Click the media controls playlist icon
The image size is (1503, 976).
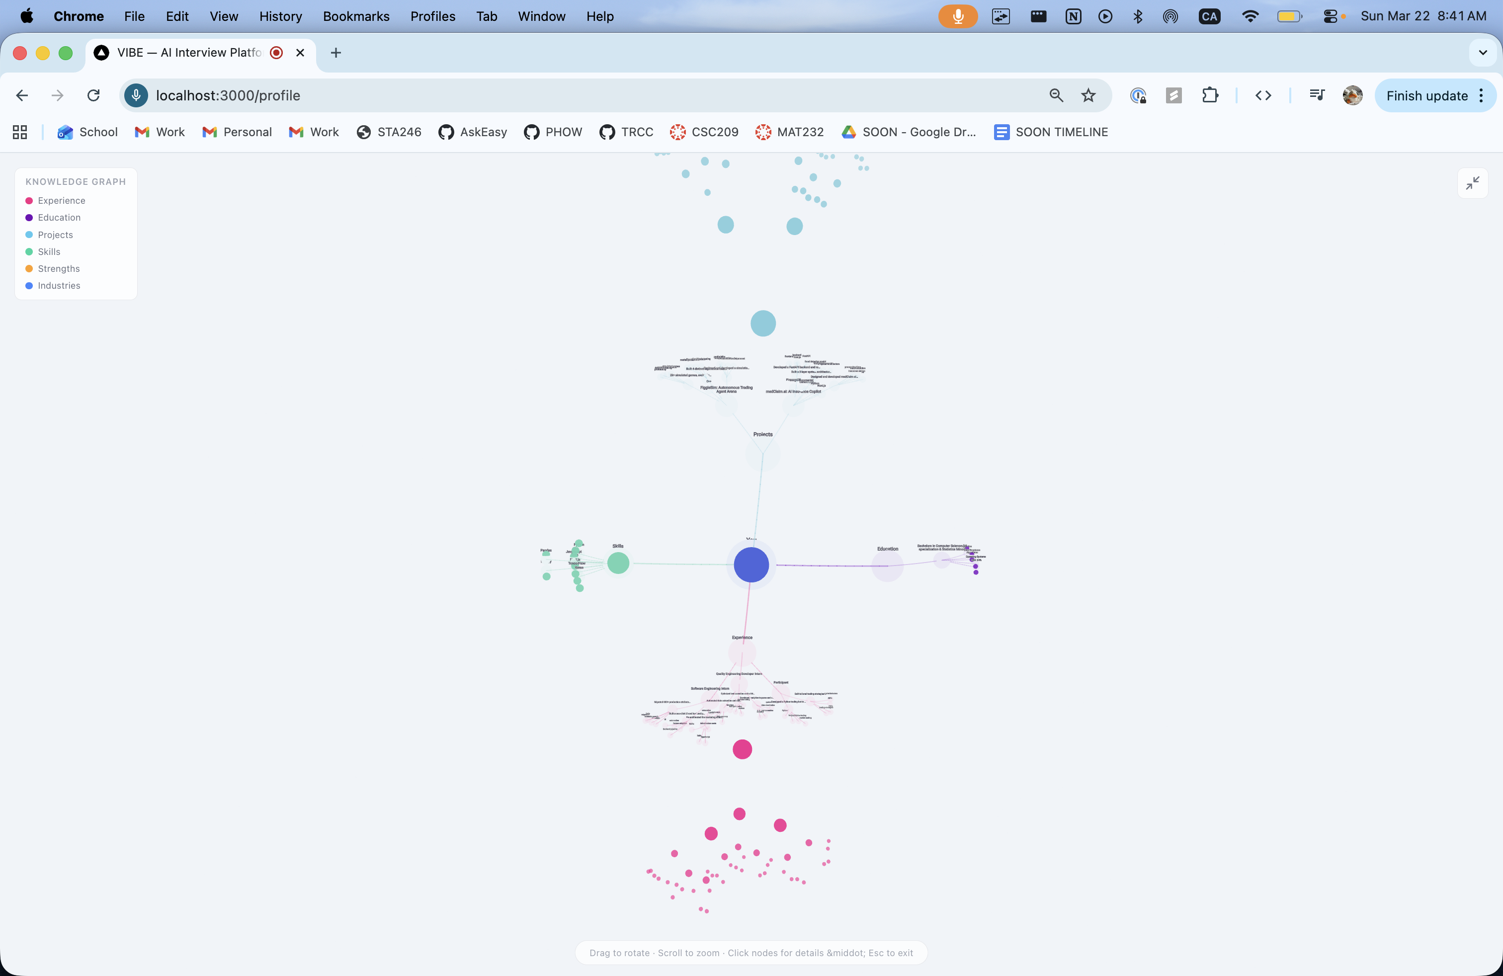1317,95
